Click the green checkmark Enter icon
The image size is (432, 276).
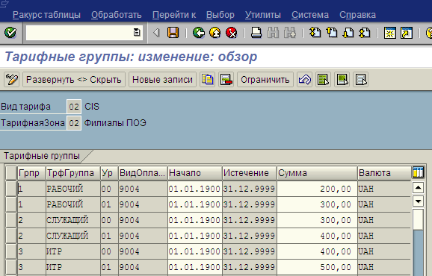pos(10,33)
